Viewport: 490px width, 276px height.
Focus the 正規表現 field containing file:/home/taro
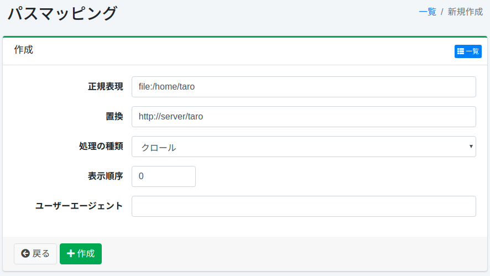click(304, 87)
